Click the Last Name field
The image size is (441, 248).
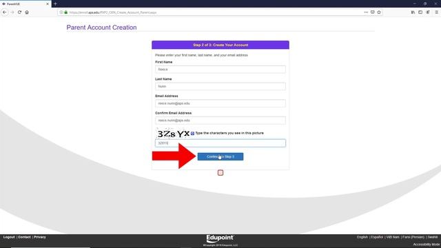tap(220, 86)
